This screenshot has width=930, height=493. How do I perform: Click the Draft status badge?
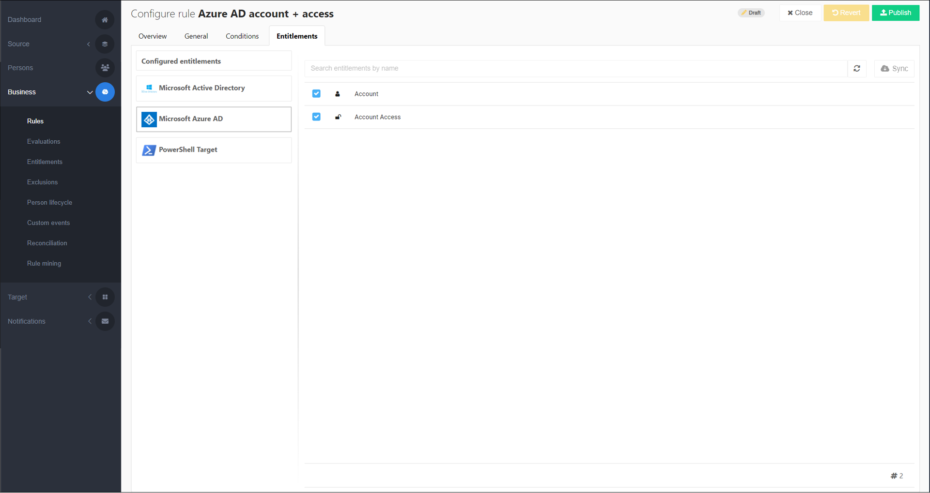pyautogui.click(x=751, y=13)
